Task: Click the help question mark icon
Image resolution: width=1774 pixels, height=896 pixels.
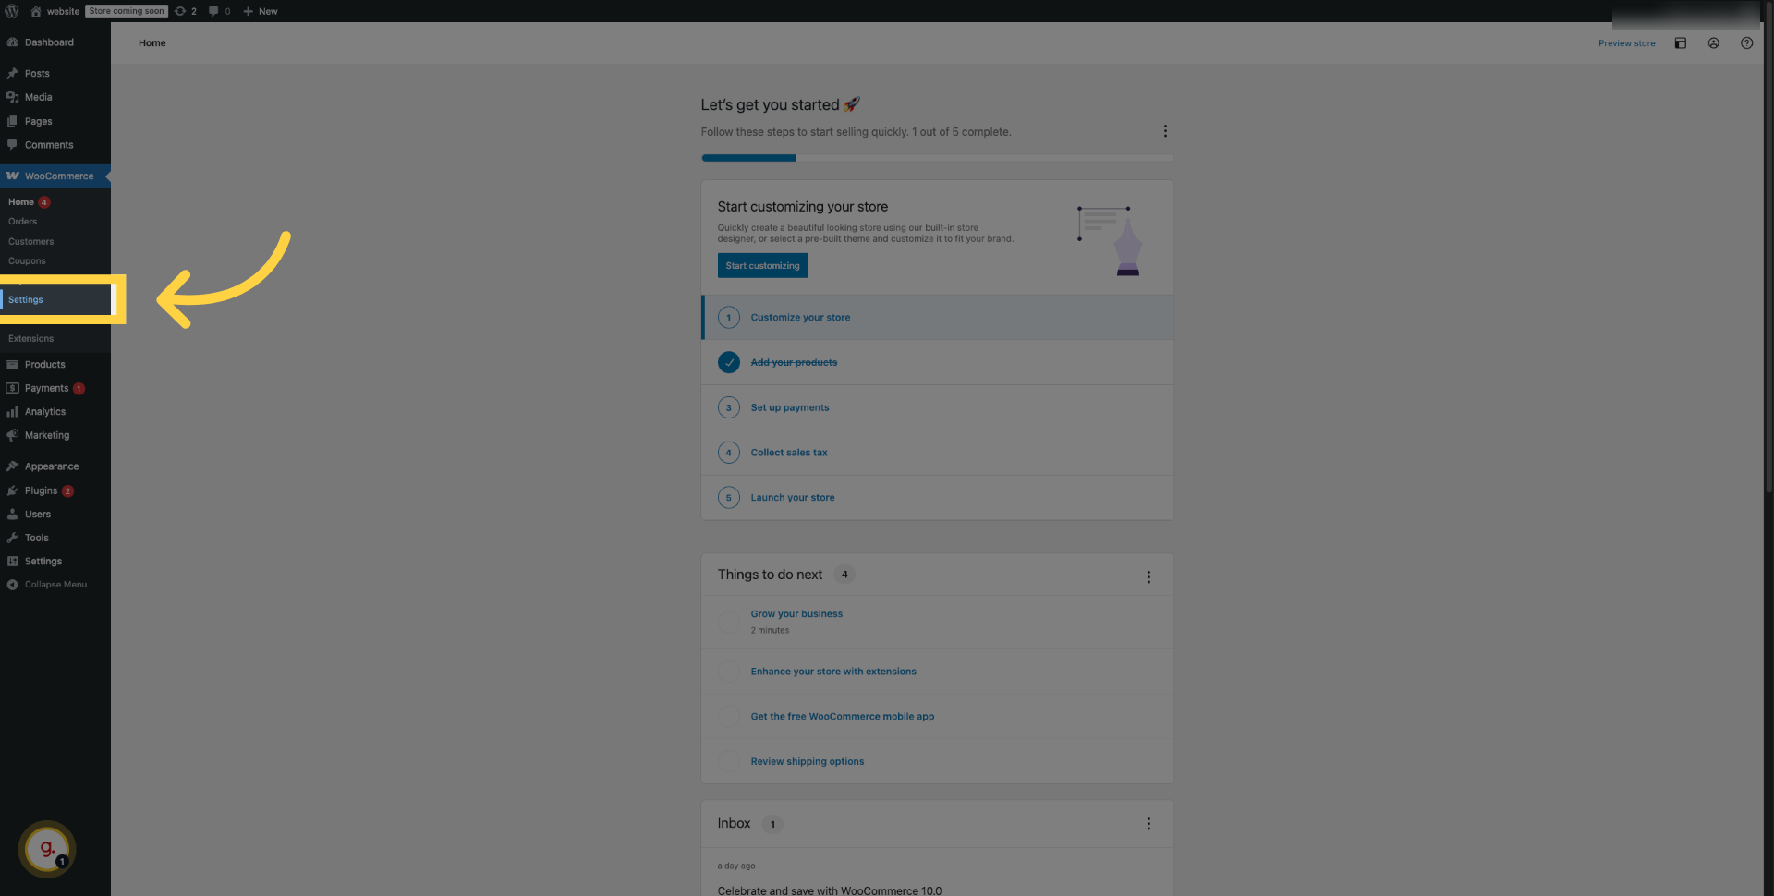Action: click(1746, 43)
